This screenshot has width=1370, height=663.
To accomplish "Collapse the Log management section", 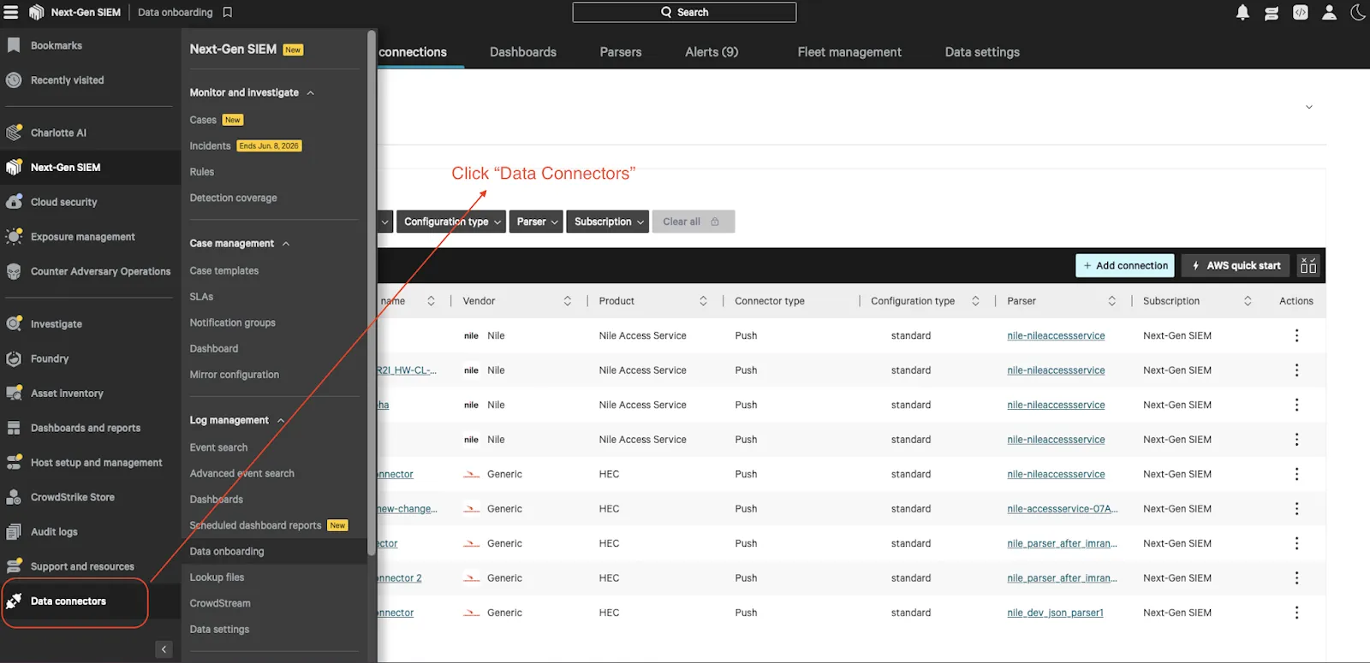I will 281,421.
